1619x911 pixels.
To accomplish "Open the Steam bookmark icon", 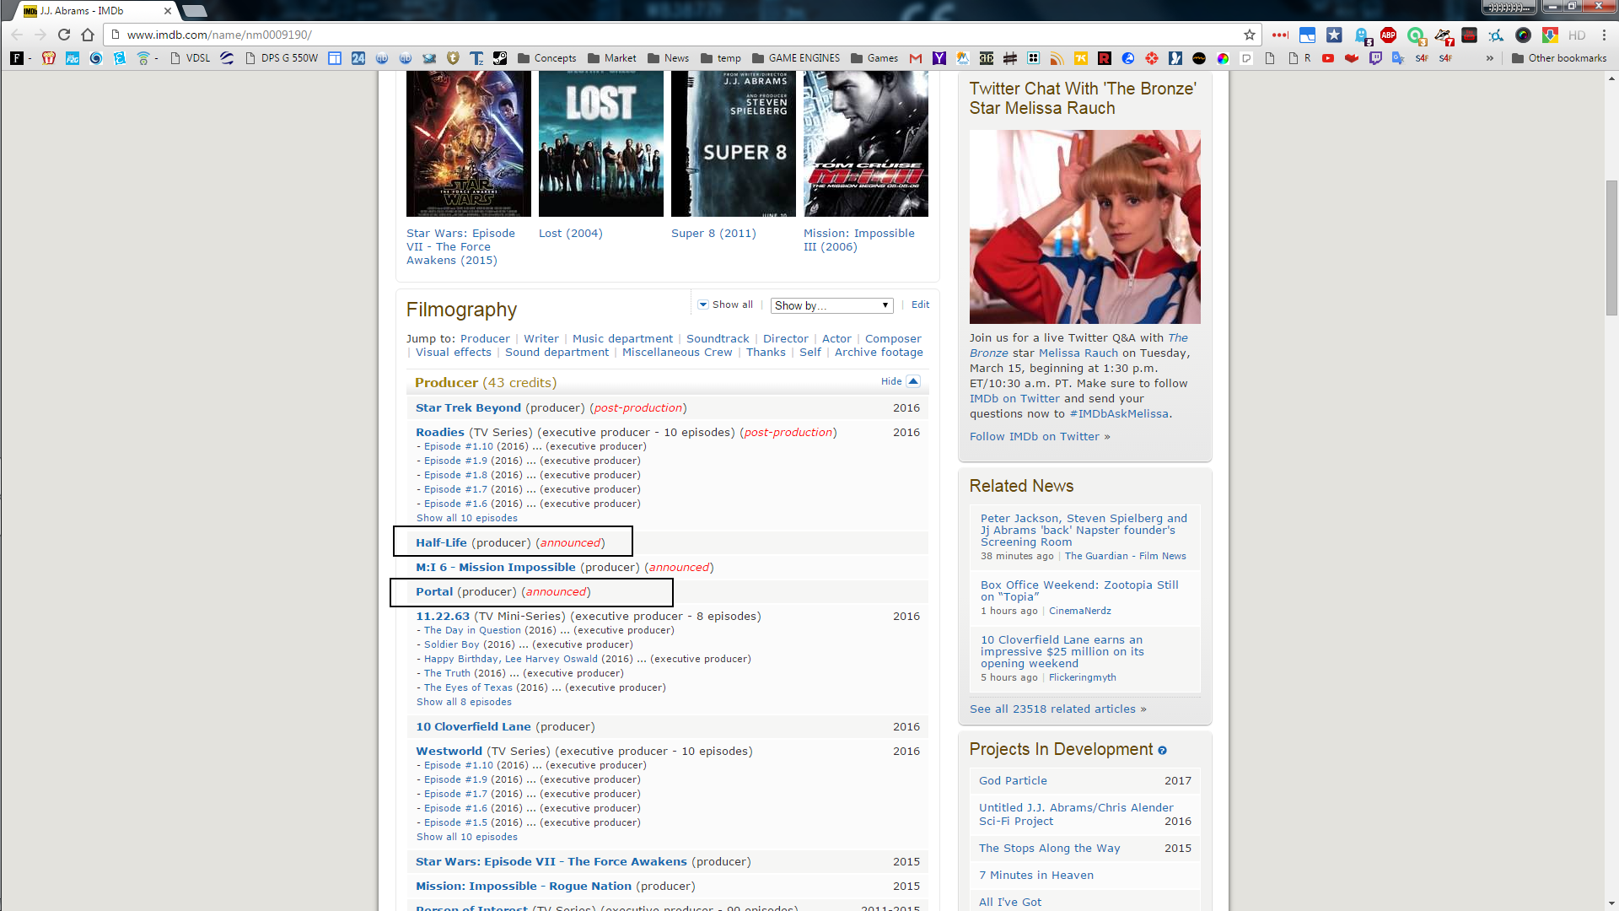I will point(500,58).
